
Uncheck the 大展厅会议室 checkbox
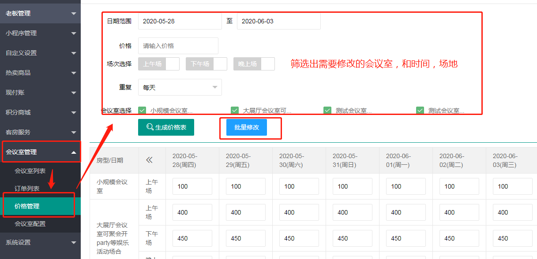[x=235, y=111]
